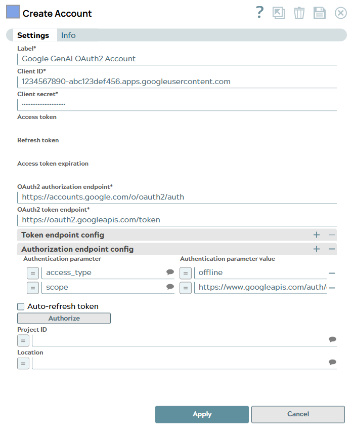Viewport: 353px width, 432px height.
Task: Cancel account creation
Action: (298, 414)
